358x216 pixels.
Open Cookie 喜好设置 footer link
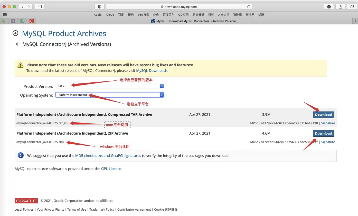[166, 210]
